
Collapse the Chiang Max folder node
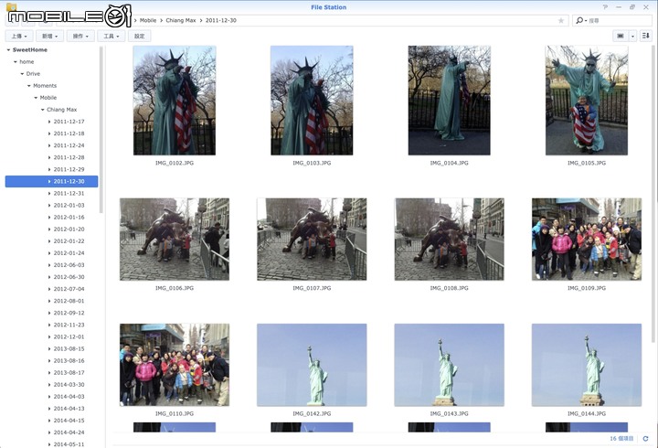pos(42,110)
